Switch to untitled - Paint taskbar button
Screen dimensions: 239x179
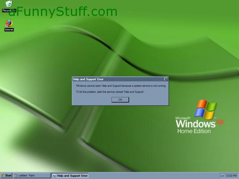(32, 175)
